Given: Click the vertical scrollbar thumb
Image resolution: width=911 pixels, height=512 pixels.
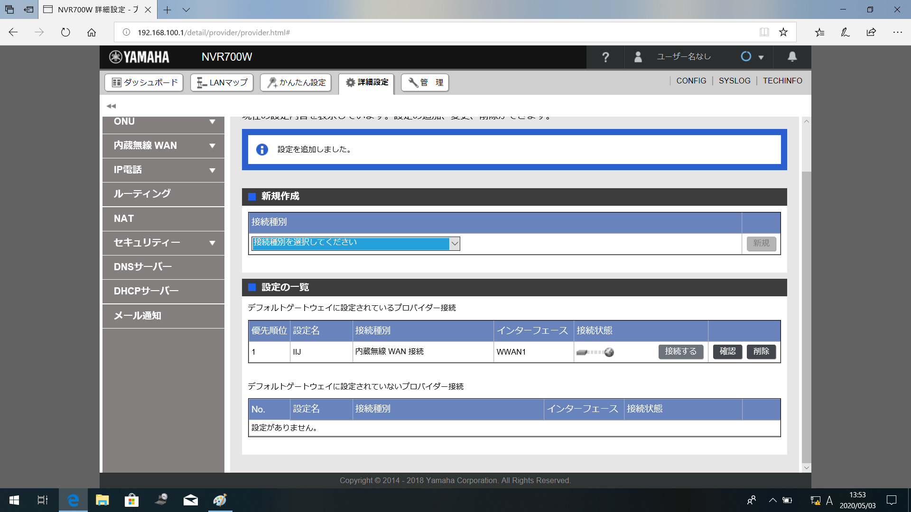Looking at the screenshot, I should [x=806, y=317].
